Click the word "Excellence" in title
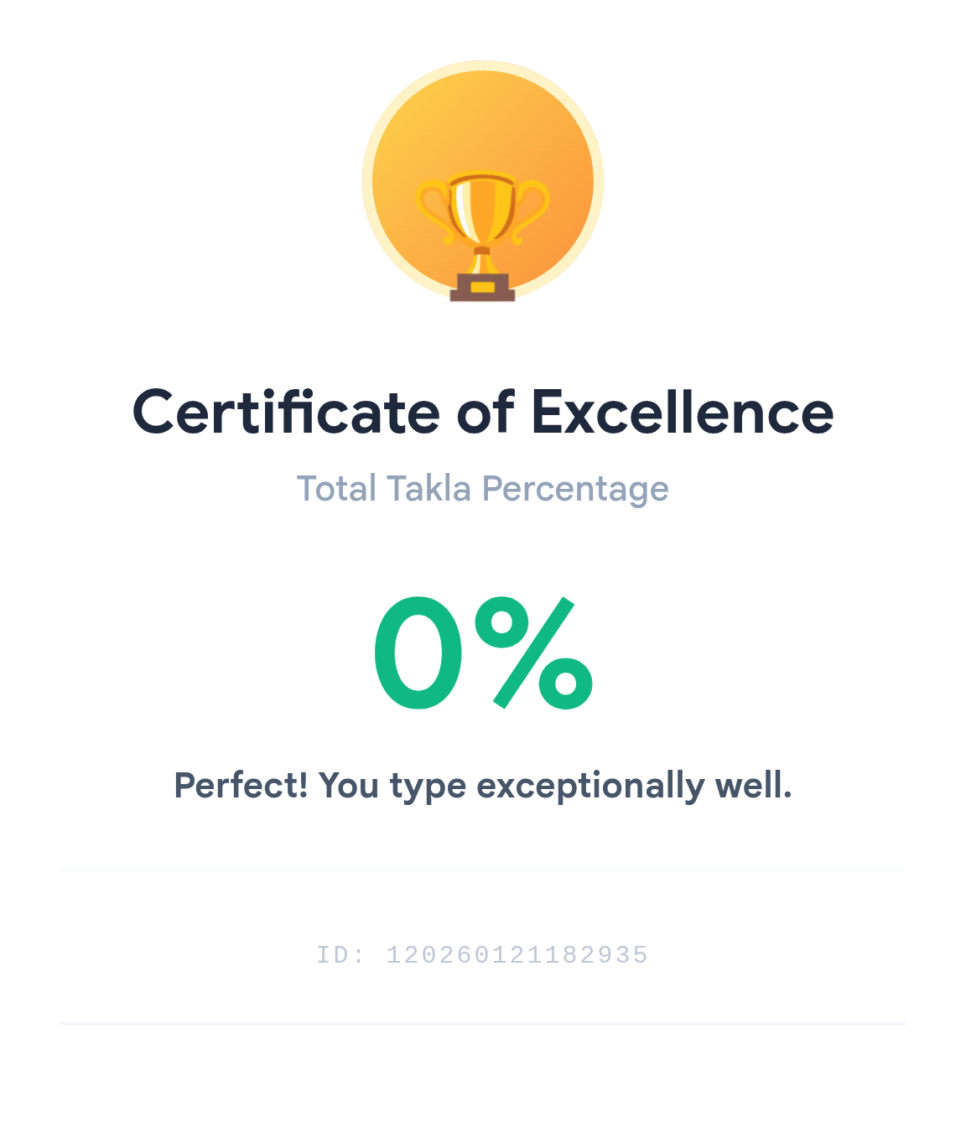966x1127 pixels. (682, 412)
